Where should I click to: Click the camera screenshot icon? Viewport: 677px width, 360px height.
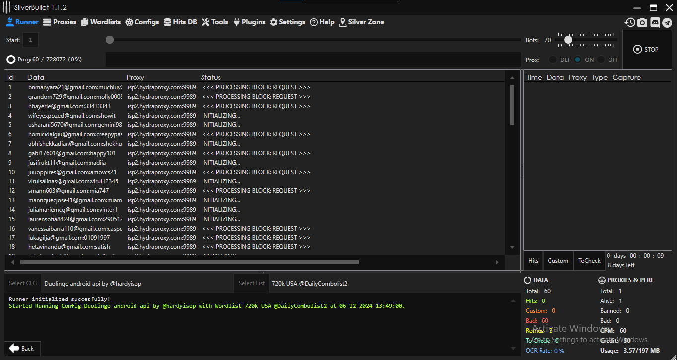[x=642, y=22]
